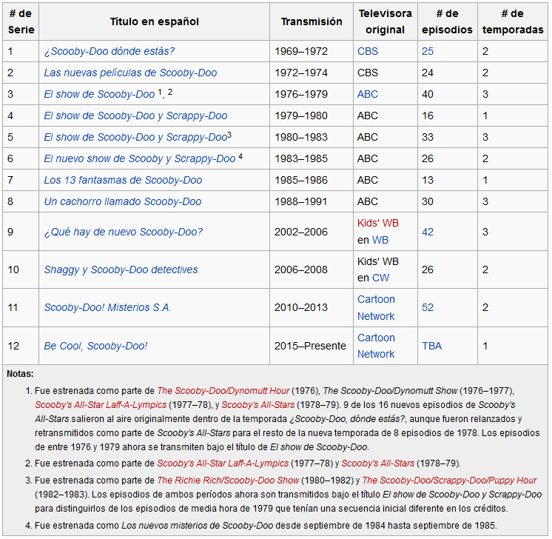Screen dimensions: 552x539
Task: Open Shaggy y Scooby-Doo detectives link
Action: coord(121,269)
